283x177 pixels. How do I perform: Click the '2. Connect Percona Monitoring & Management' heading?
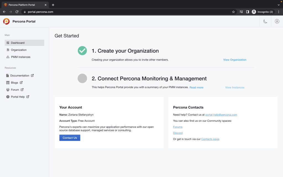click(149, 79)
